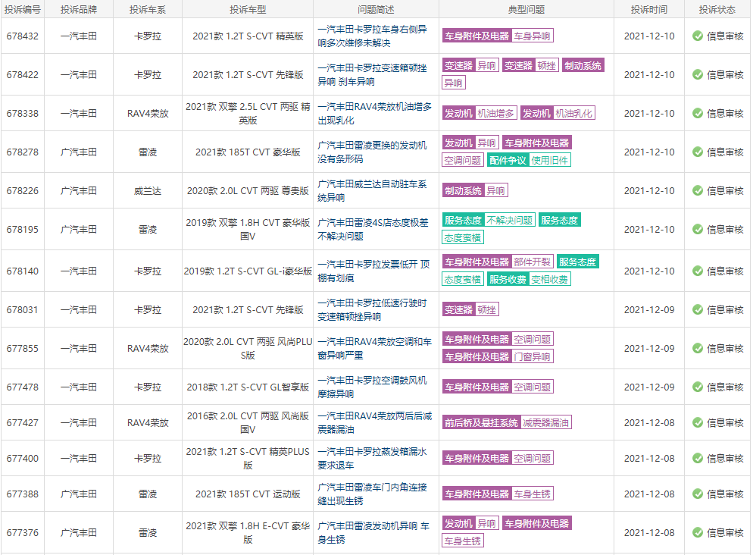The height and width of the screenshot is (555, 753).
Task: Open complaint summary 广汽丰田威兰达自动驻车系统异响
Action: (x=372, y=191)
